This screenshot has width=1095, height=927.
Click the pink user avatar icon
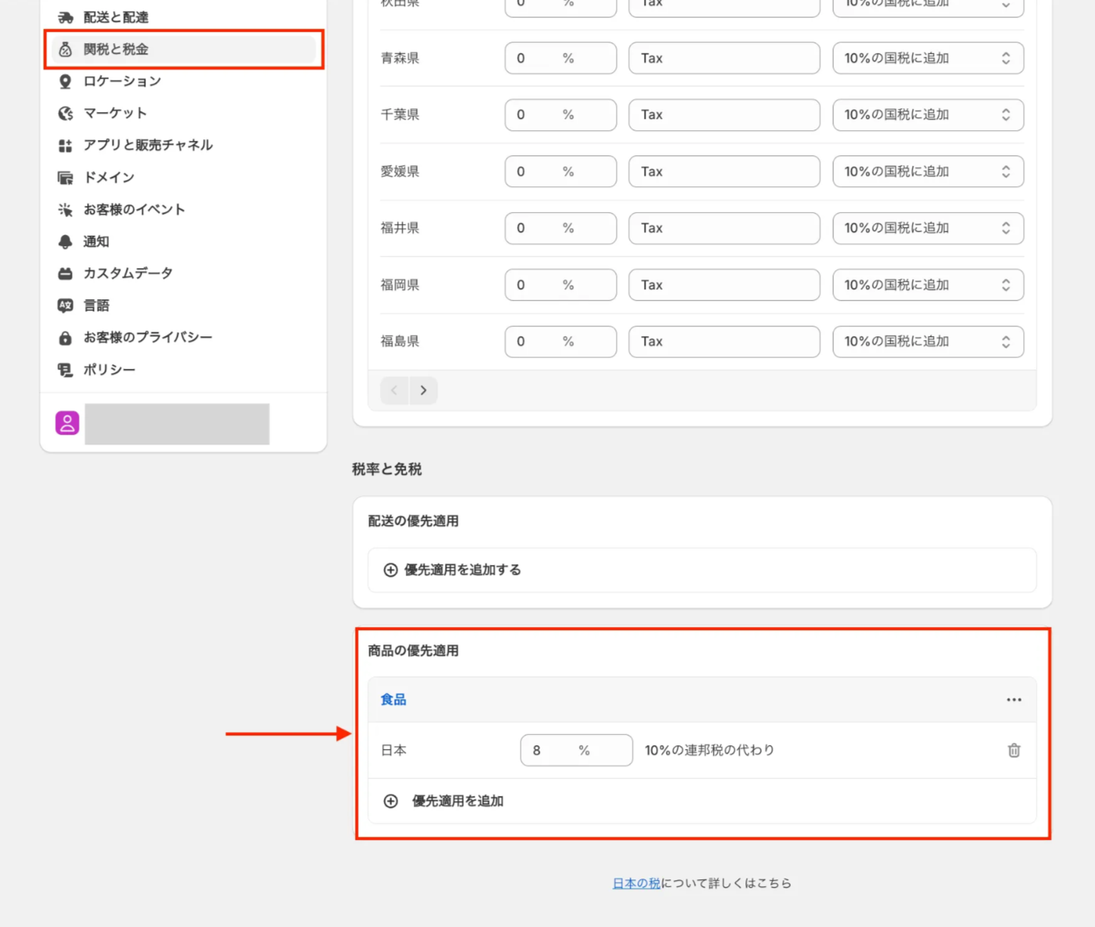[67, 423]
